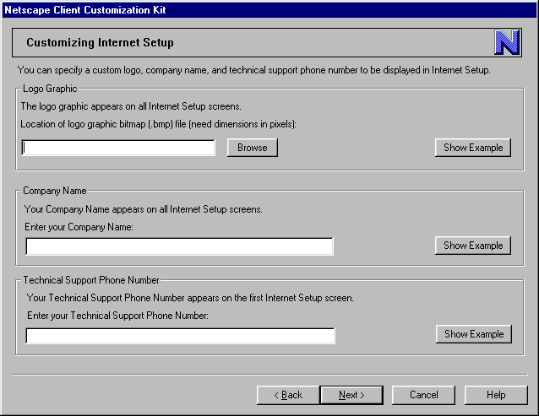Show Example for the Logo Graphic section
The image size is (539, 416).
[x=473, y=148]
